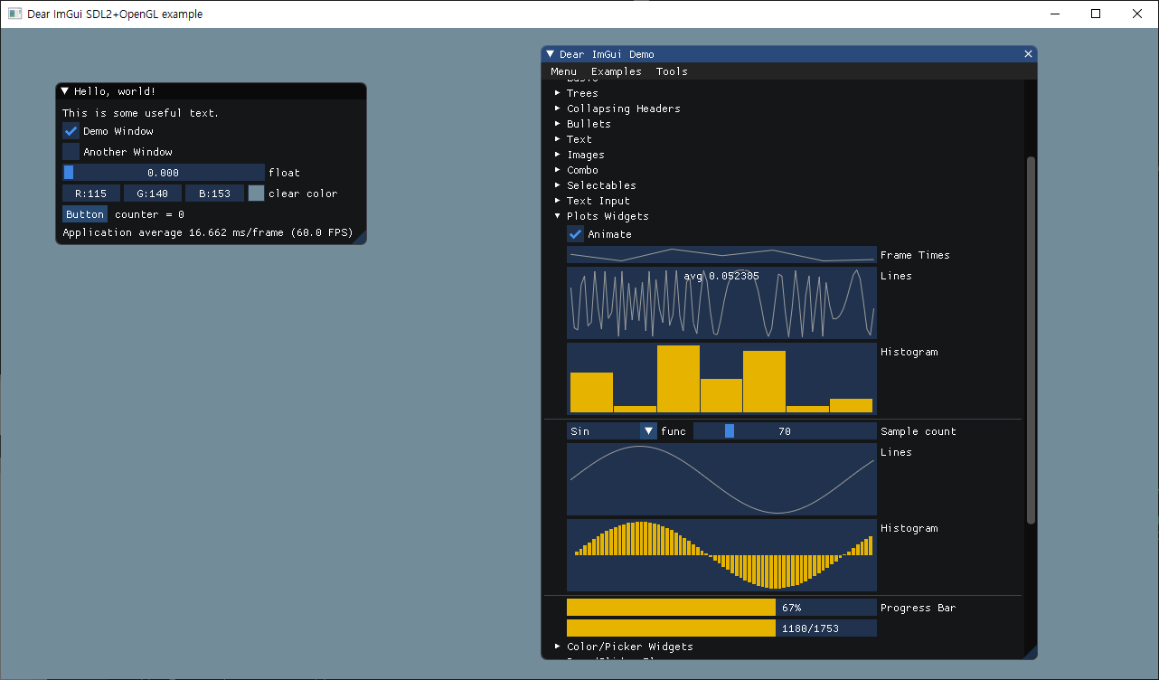Uncheck the Demo Window checkbox

pyautogui.click(x=71, y=131)
